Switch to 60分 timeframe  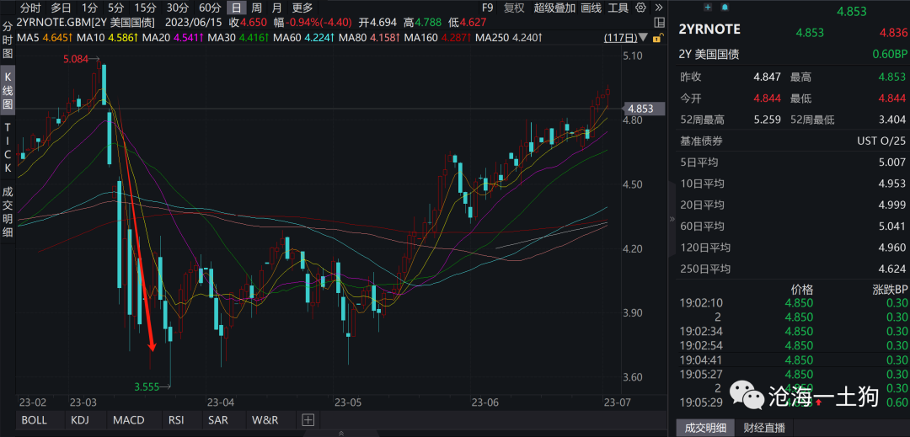pyautogui.click(x=210, y=8)
